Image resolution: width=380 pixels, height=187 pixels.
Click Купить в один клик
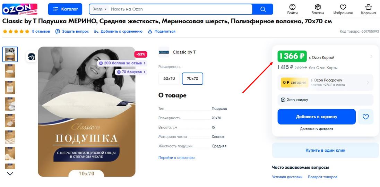click(x=325, y=150)
